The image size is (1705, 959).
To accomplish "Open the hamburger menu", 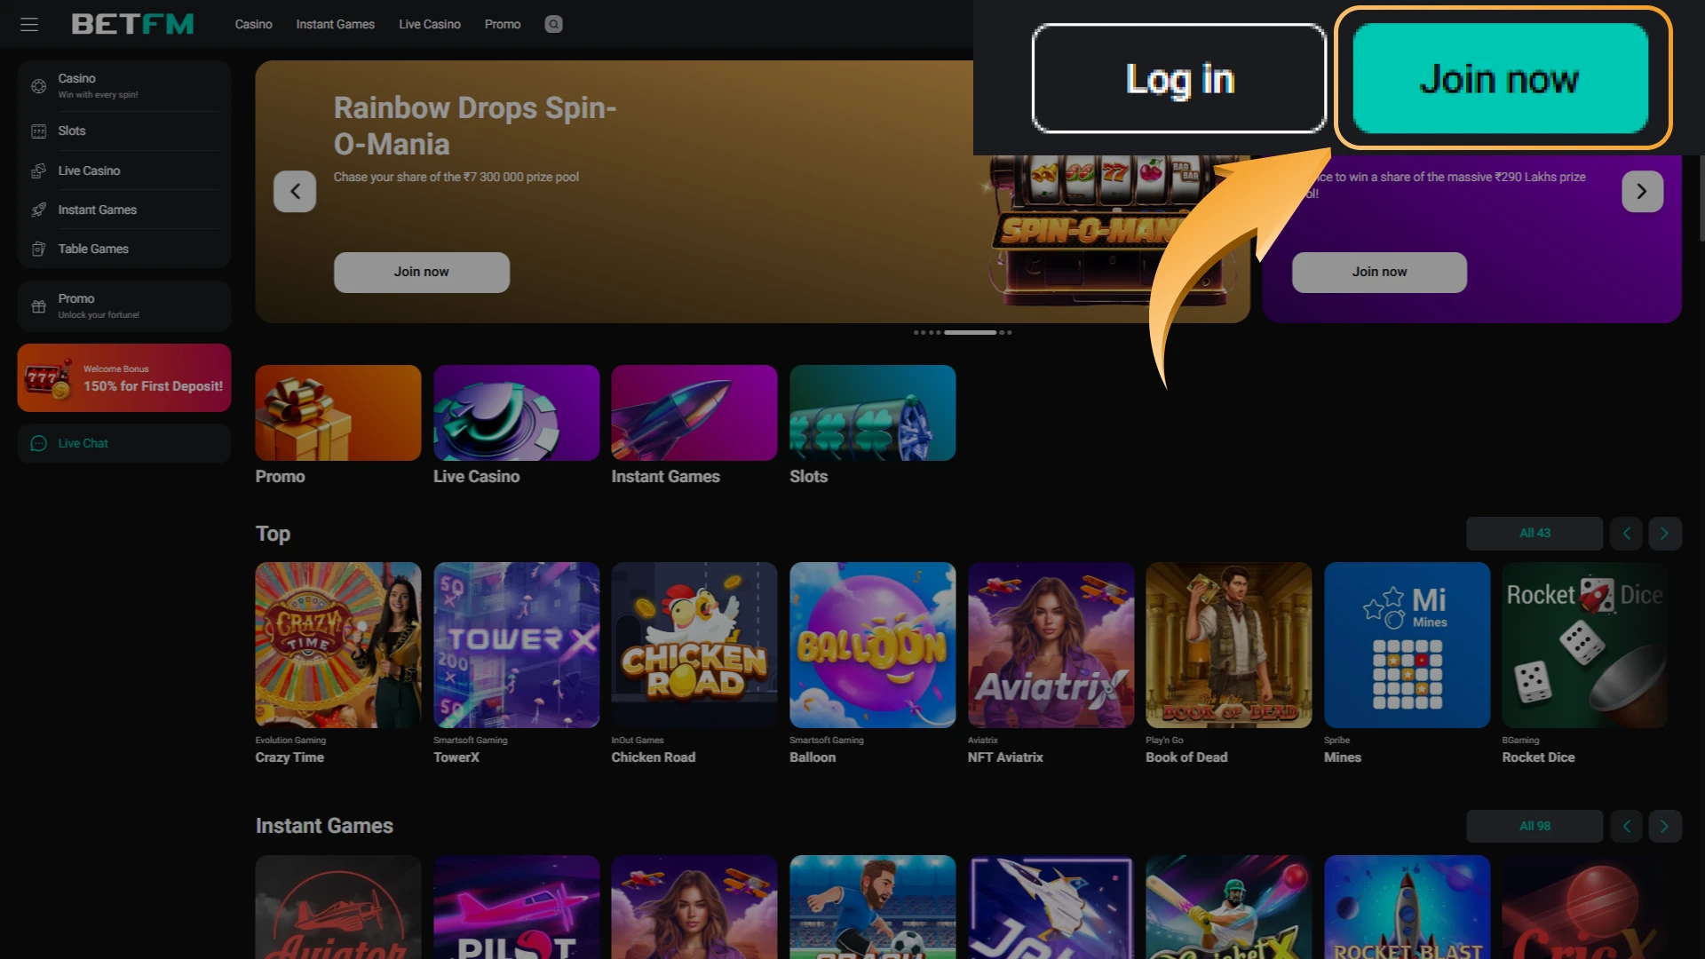I will [x=29, y=24].
